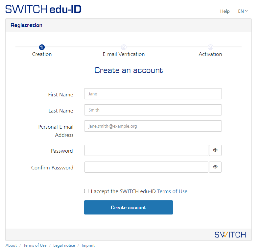259x252 pixels.
Task: Click the Personal E-mail Address field
Action: pos(153,126)
